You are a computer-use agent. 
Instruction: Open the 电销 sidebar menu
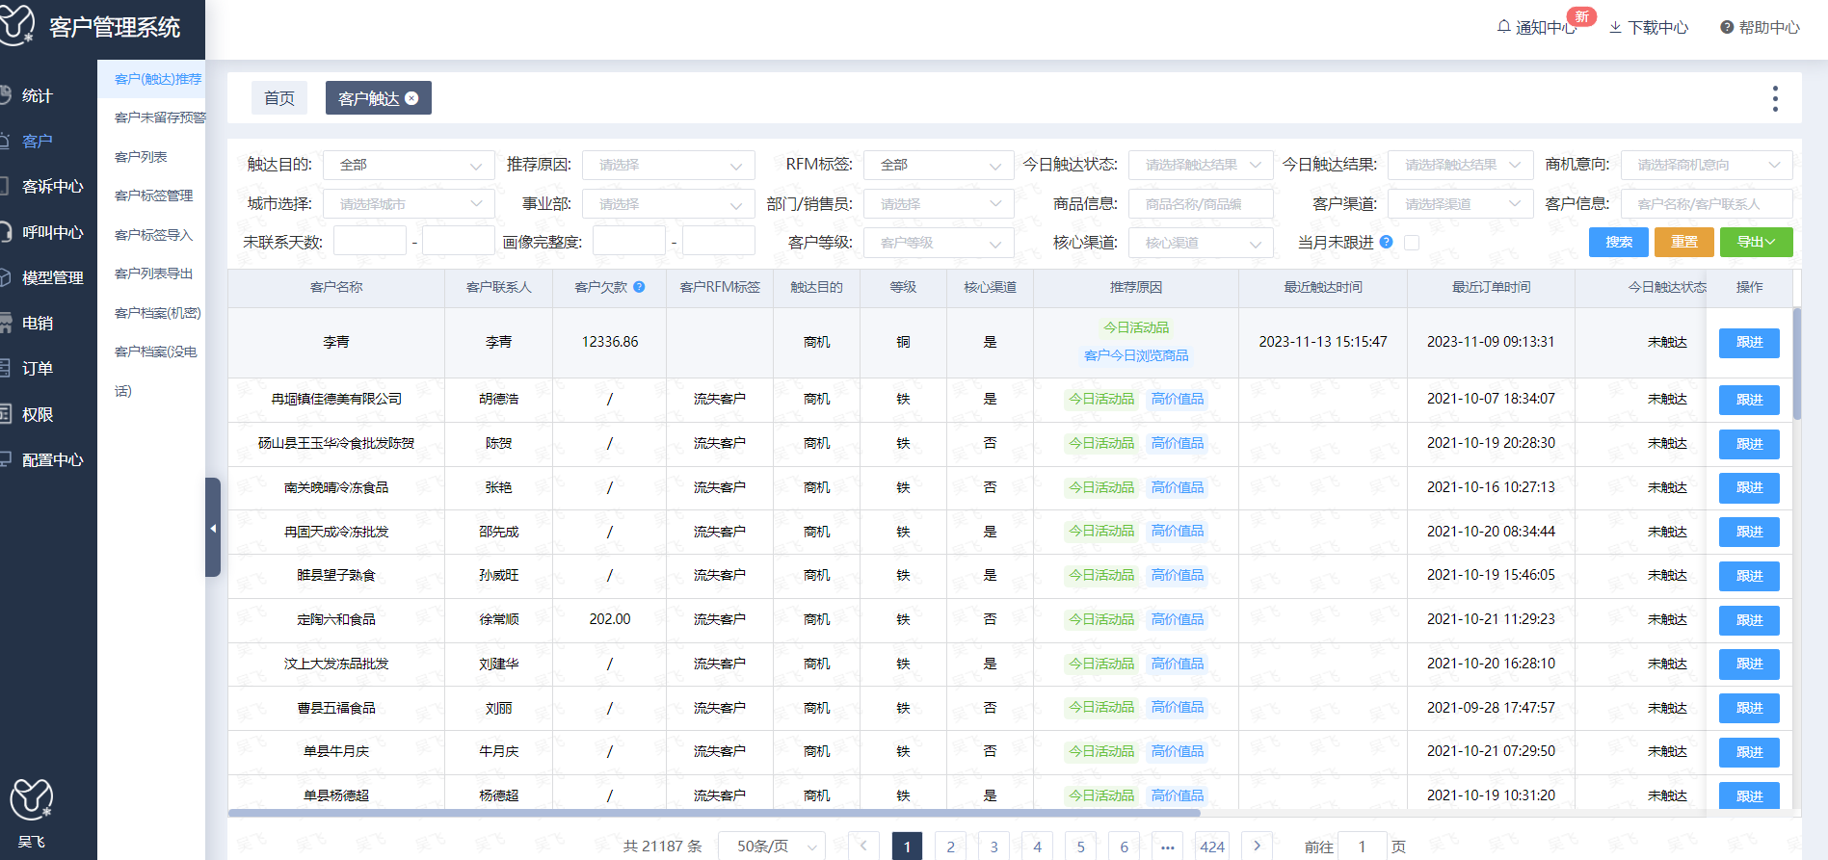point(38,323)
